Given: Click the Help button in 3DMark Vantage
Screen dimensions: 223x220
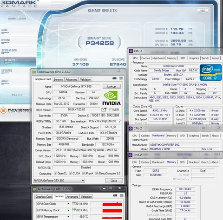Looking at the screenshot, I should pyautogui.click(x=203, y=11).
